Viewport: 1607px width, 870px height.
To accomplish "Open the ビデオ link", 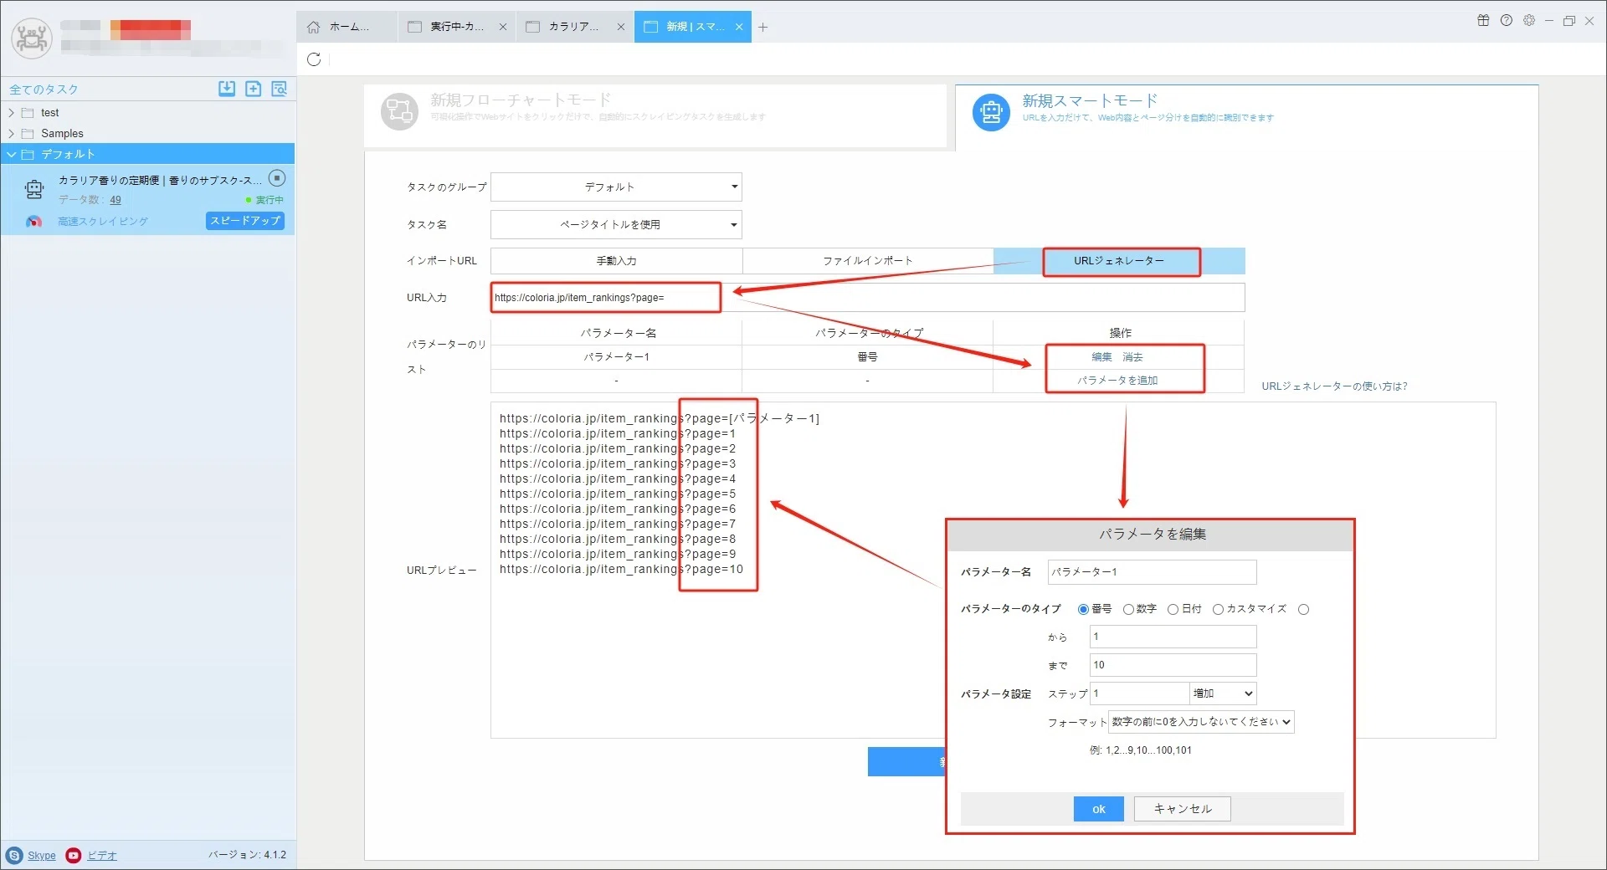I will tap(102, 856).
